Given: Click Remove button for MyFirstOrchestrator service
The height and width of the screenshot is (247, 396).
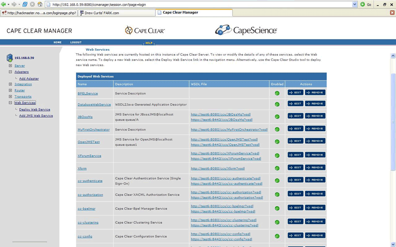Looking at the screenshot, I should point(315,128).
